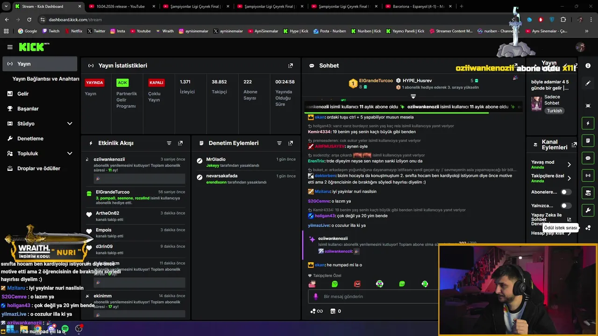Image resolution: width=598 pixels, height=336 pixels.
Task: Click the channel points infinity icon below chat
Action: point(316,311)
